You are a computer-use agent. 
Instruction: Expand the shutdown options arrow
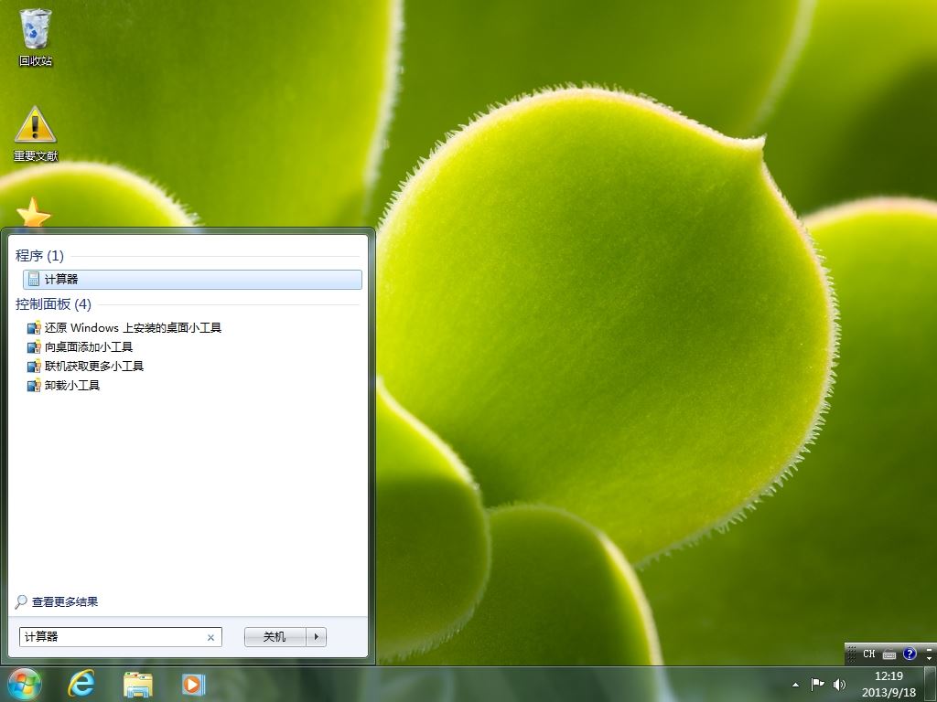pos(316,637)
